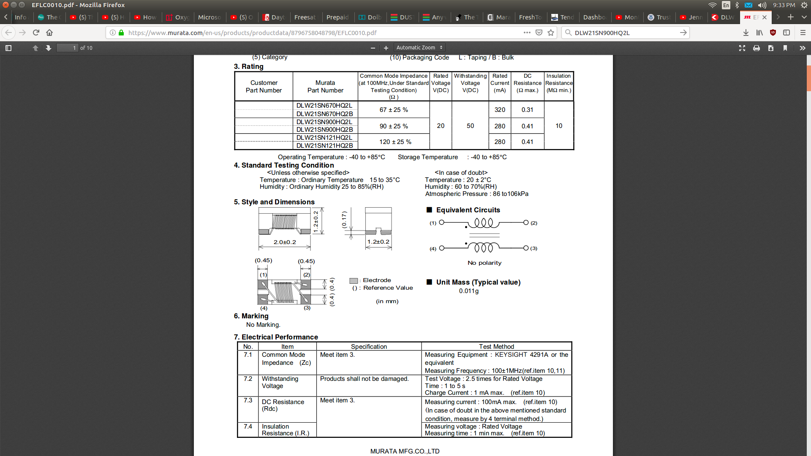Go to next PDF page
This screenshot has width=811, height=456.
tap(49, 48)
